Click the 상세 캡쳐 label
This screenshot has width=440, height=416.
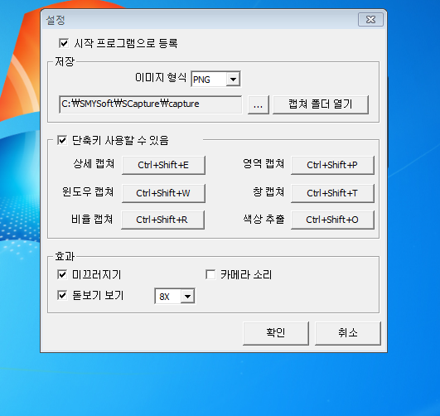pos(94,163)
